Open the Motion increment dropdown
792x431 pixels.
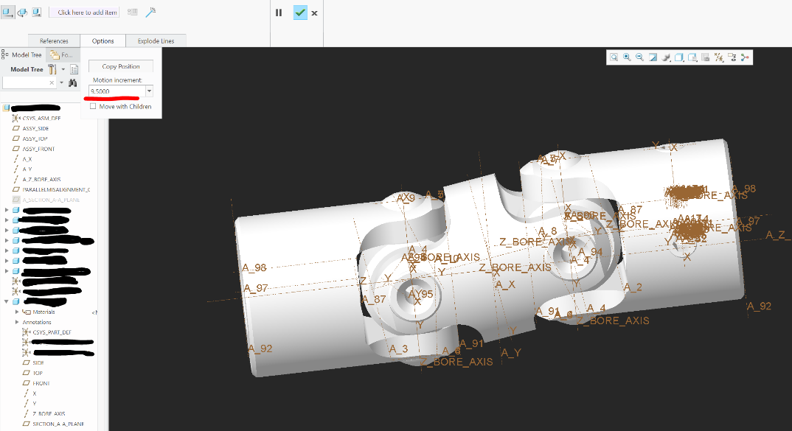[148, 91]
